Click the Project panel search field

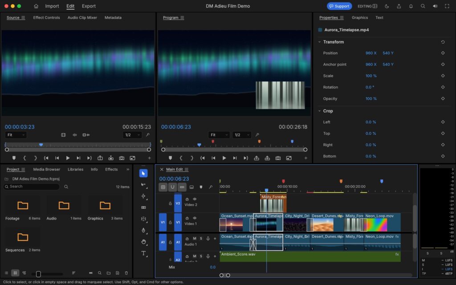click(32, 187)
